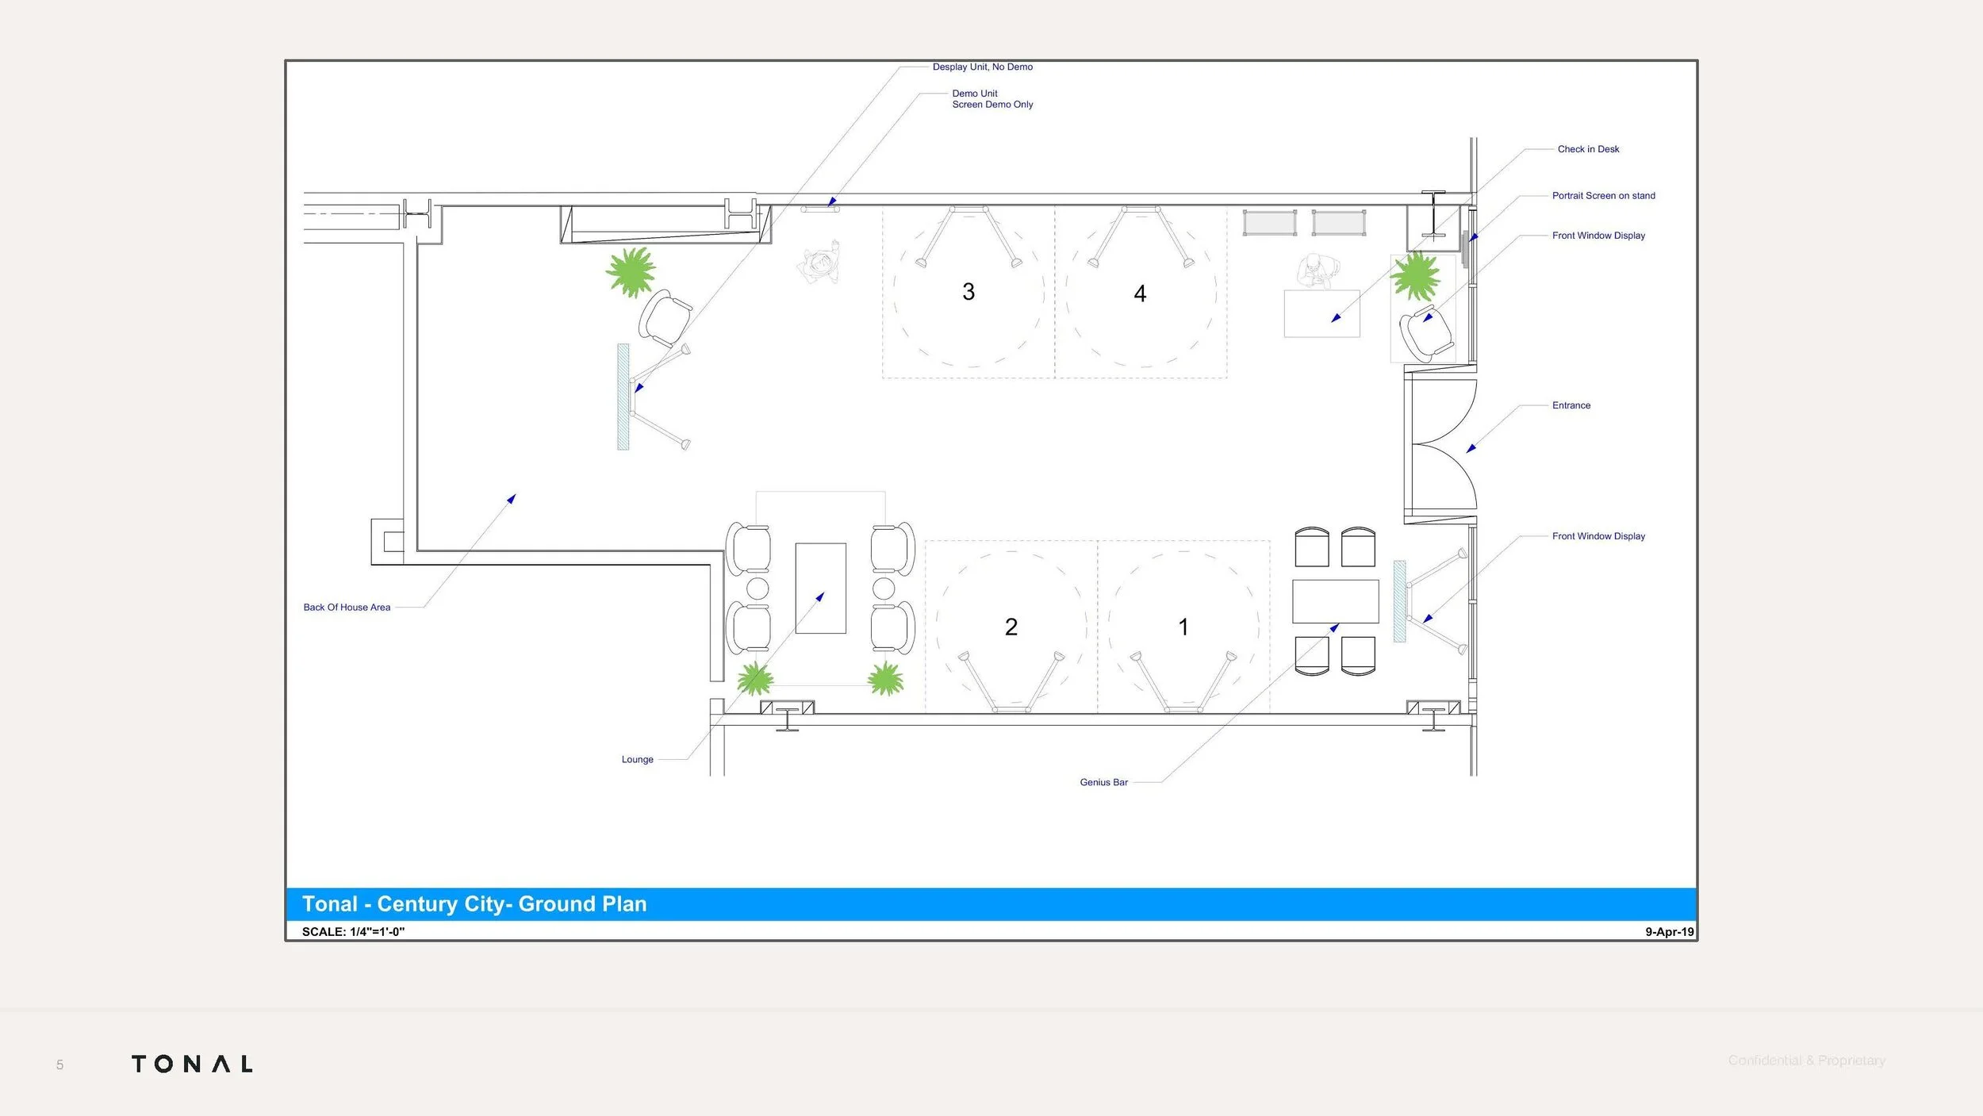Click the 'Check in Desk' label
The width and height of the screenshot is (1983, 1116).
click(x=1588, y=149)
